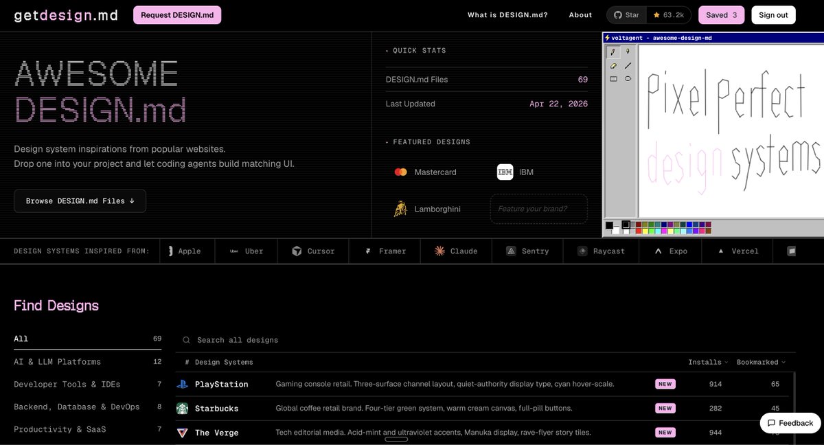The image size is (824, 445).
Task: Open the About page
Action: coord(580,15)
